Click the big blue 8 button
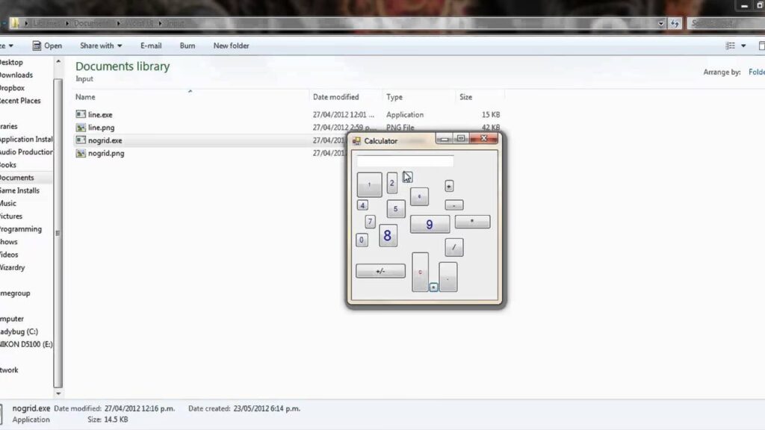Screen dimensions: 765x430 pos(388,235)
